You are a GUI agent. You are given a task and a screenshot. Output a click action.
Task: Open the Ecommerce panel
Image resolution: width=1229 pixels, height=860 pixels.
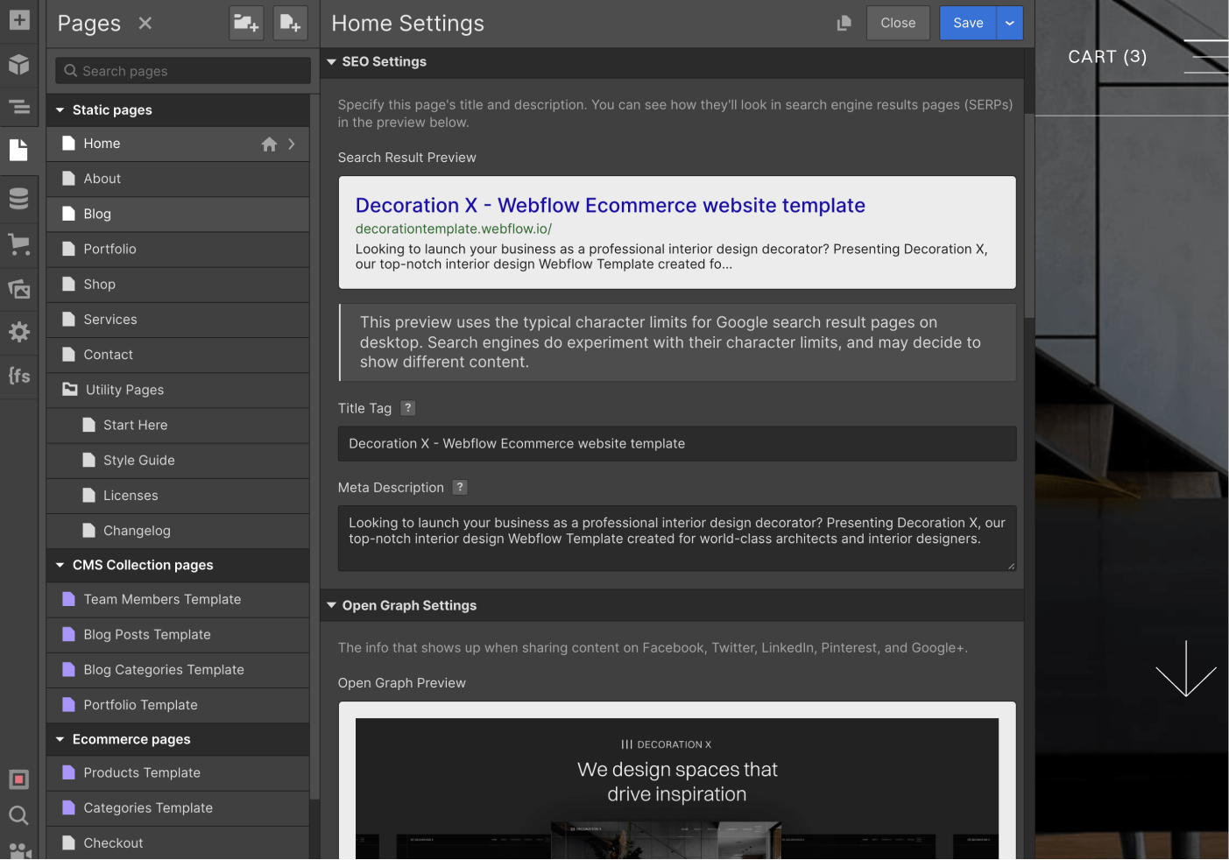(x=18, y=243)
